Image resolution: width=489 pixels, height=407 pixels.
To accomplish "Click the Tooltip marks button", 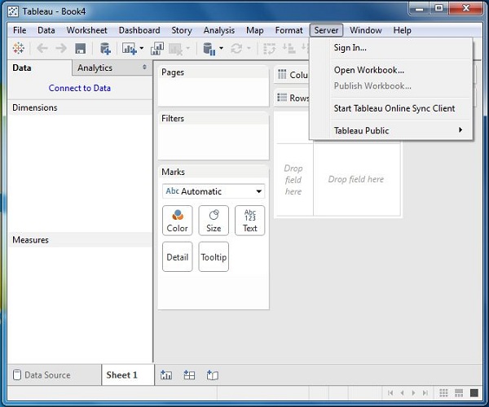I will 214,257.
